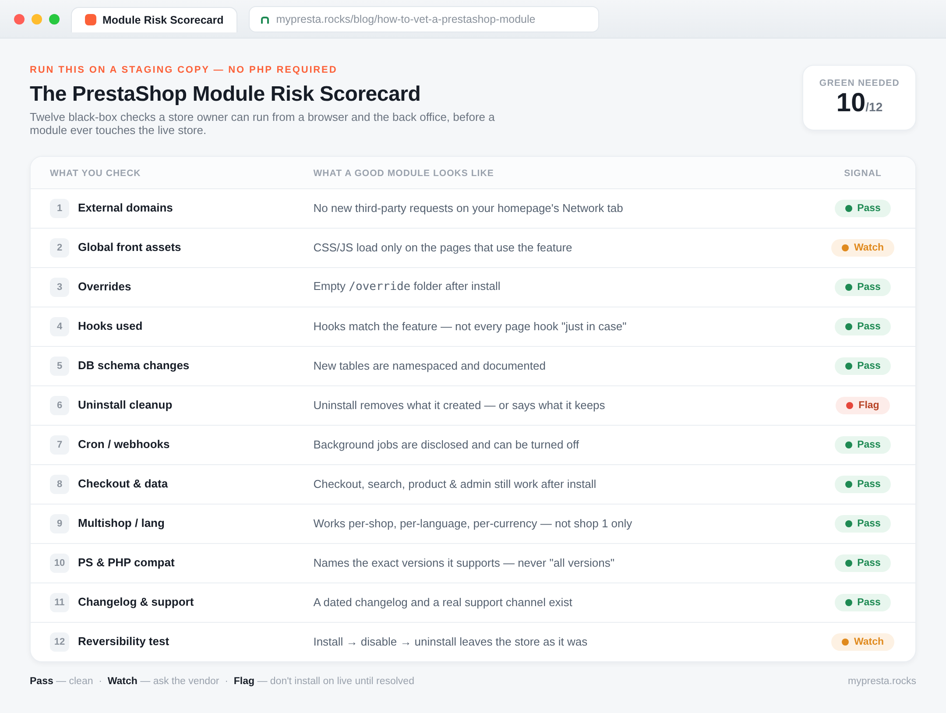Click the yellow minimize window button

37,19
